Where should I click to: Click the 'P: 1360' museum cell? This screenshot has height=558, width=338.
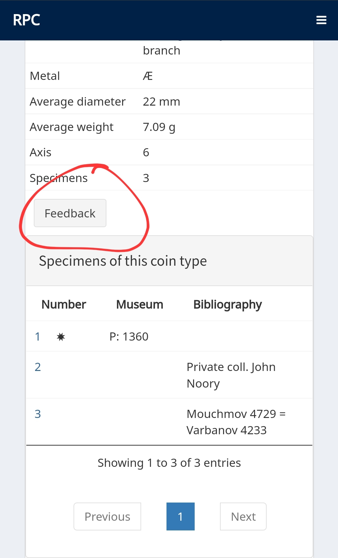[129, 336]
